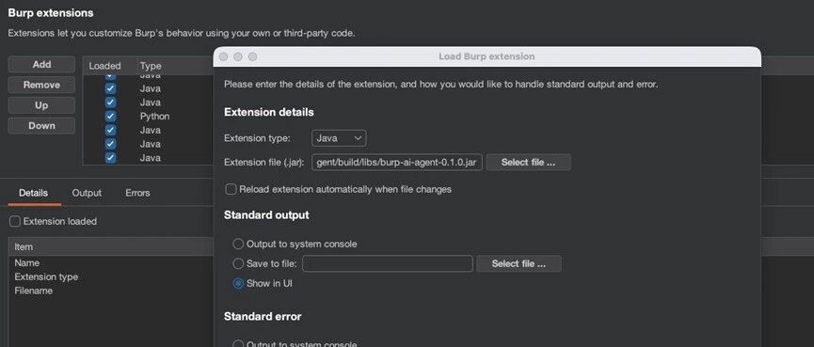Choose Save to file radio option

pos(238,263)
